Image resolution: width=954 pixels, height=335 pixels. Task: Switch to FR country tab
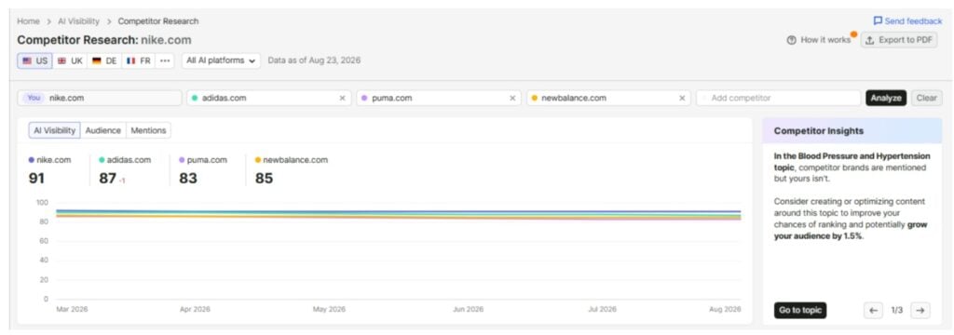click(139, 60)
